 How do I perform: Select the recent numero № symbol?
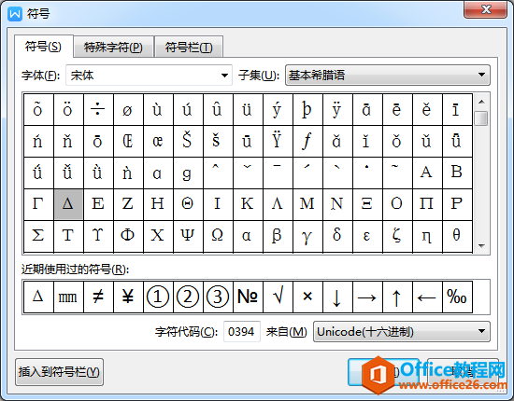coord(248,297)
